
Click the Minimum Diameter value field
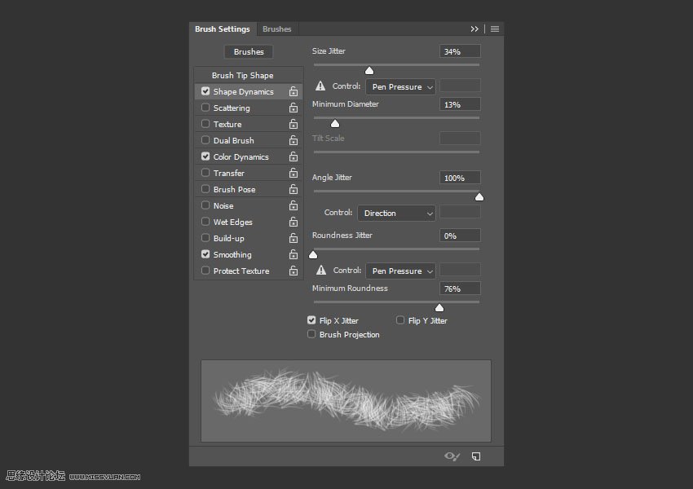coord(460,104)
